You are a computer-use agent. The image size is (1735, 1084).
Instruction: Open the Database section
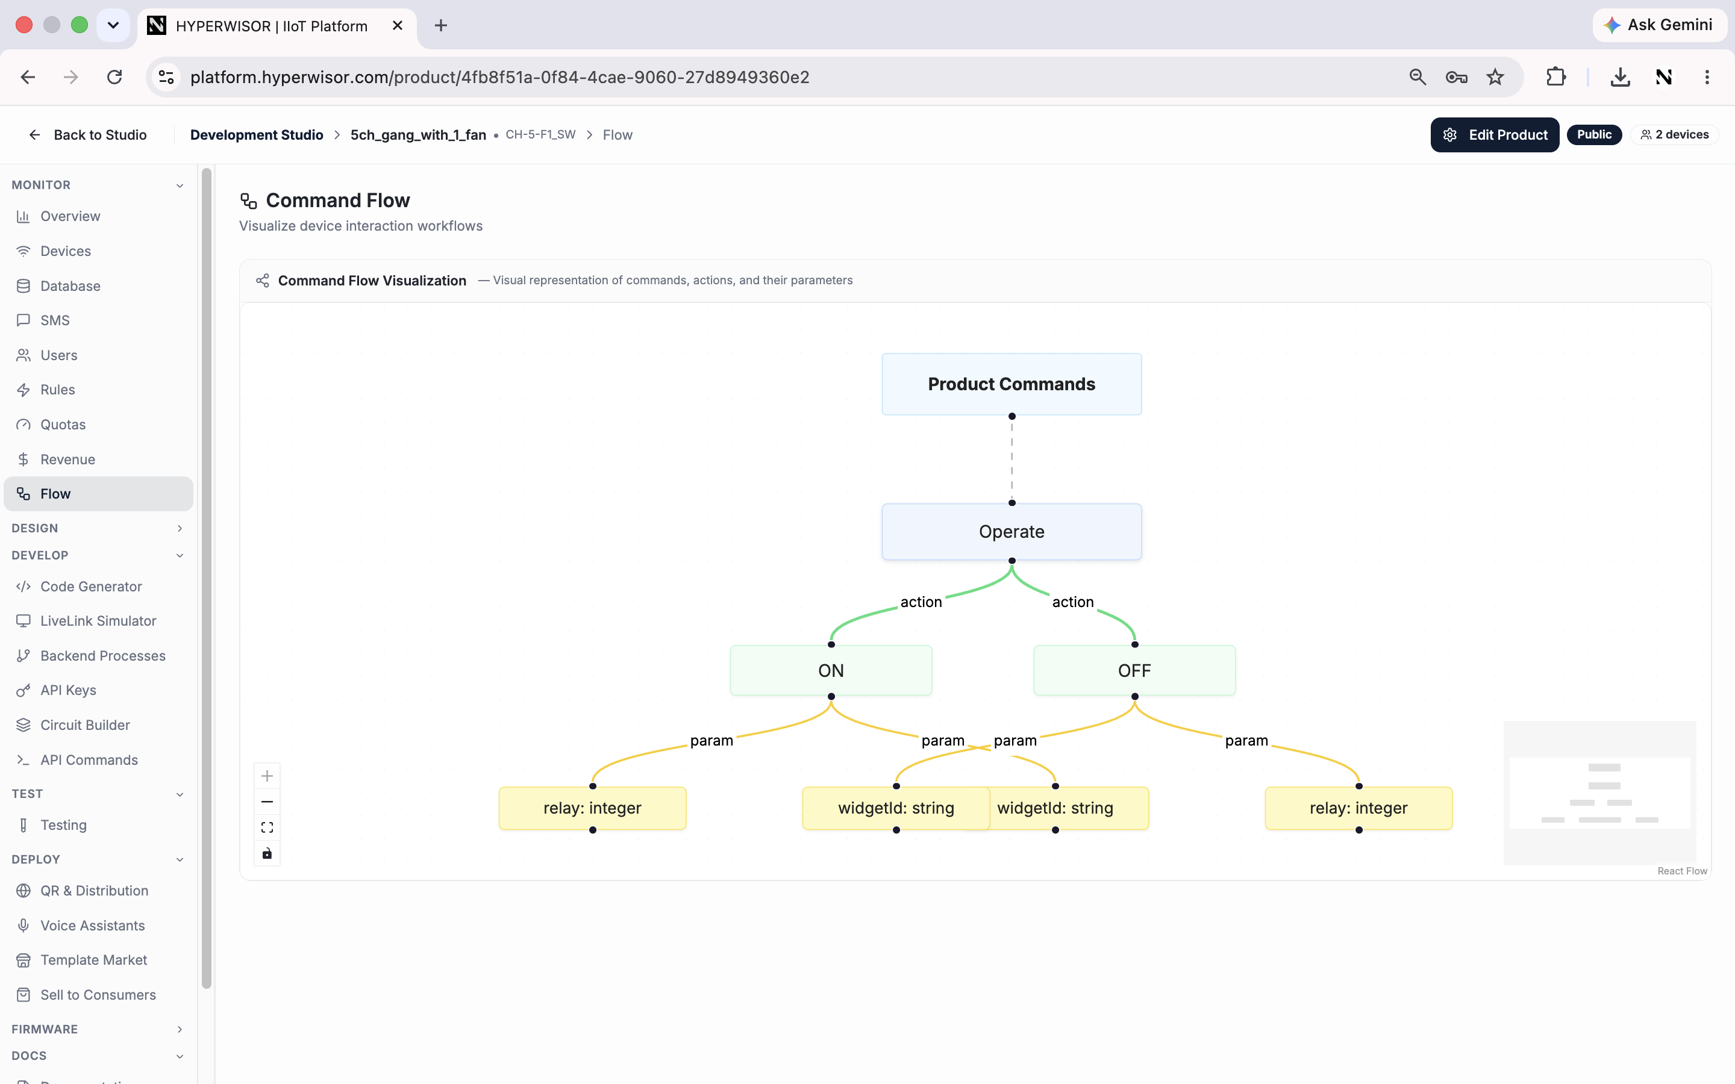tap(98, 285)
